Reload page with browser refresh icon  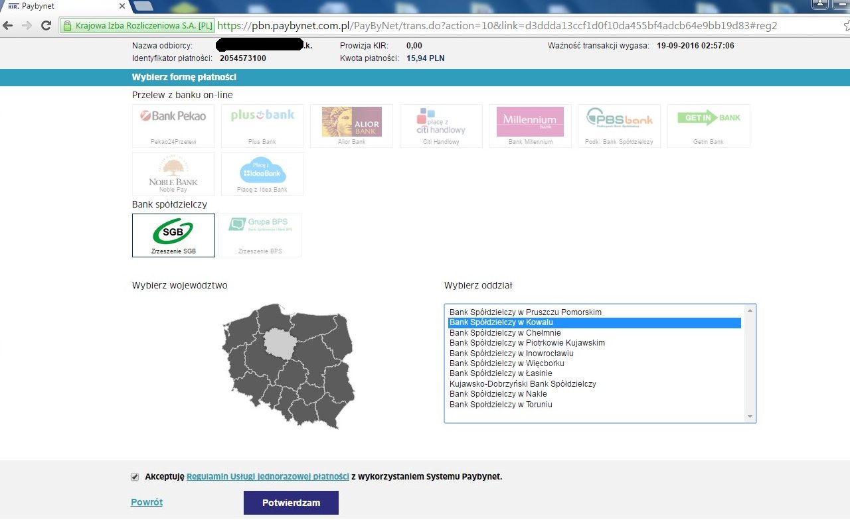46,25
